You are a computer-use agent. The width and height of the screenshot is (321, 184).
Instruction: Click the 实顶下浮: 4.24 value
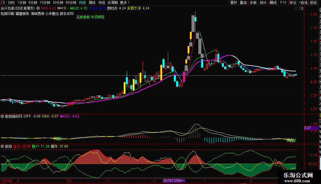[x=138, y=8]
